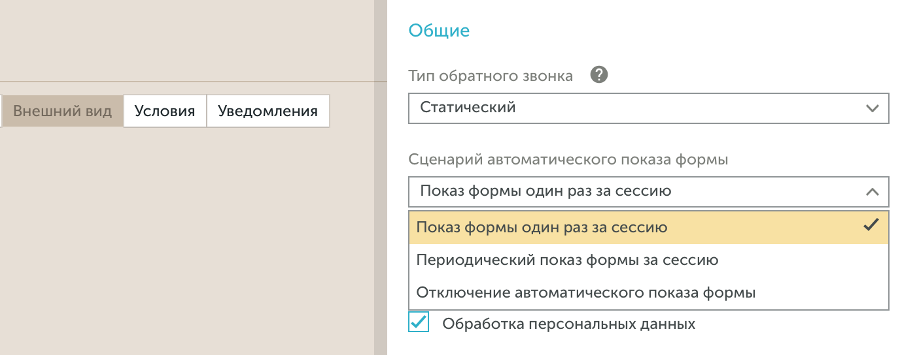Click the horizontal line above the tabs
This screenshot has width=900, height=355.
183,82
